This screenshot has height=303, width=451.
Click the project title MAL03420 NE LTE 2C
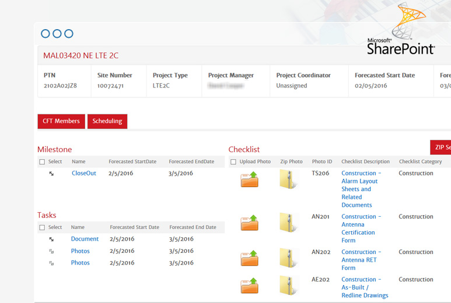click(x=81, y=55)
